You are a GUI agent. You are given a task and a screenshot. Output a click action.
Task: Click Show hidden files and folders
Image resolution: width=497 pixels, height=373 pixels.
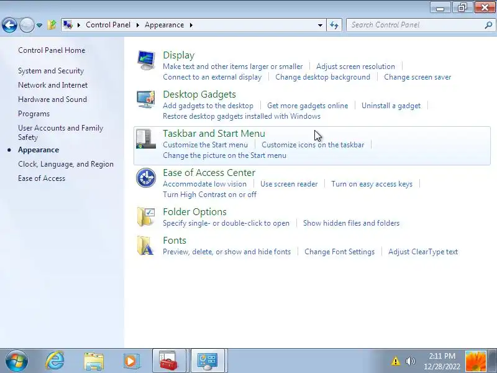point(351,223)
